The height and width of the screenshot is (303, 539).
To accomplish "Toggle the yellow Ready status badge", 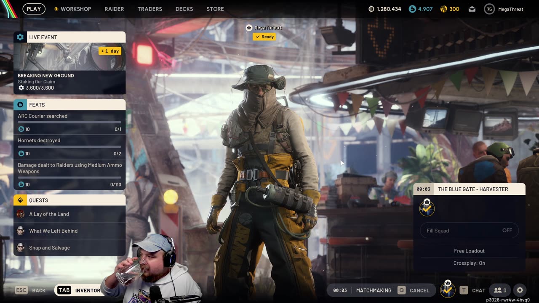I will click(x=264, y=37).
